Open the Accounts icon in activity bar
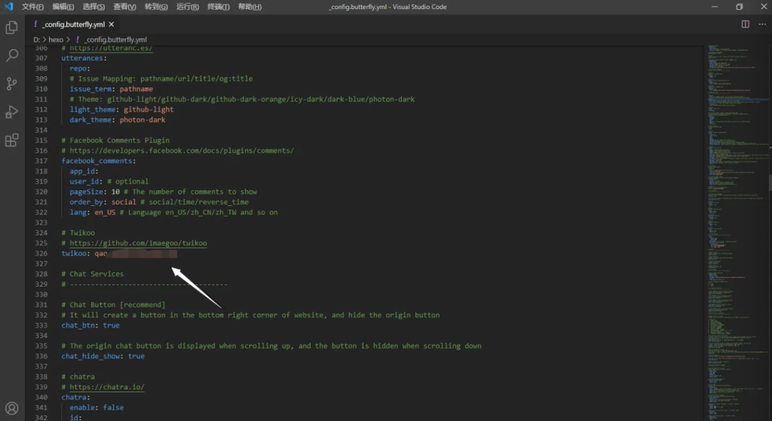772x421 pixels. tap(11, 408)
